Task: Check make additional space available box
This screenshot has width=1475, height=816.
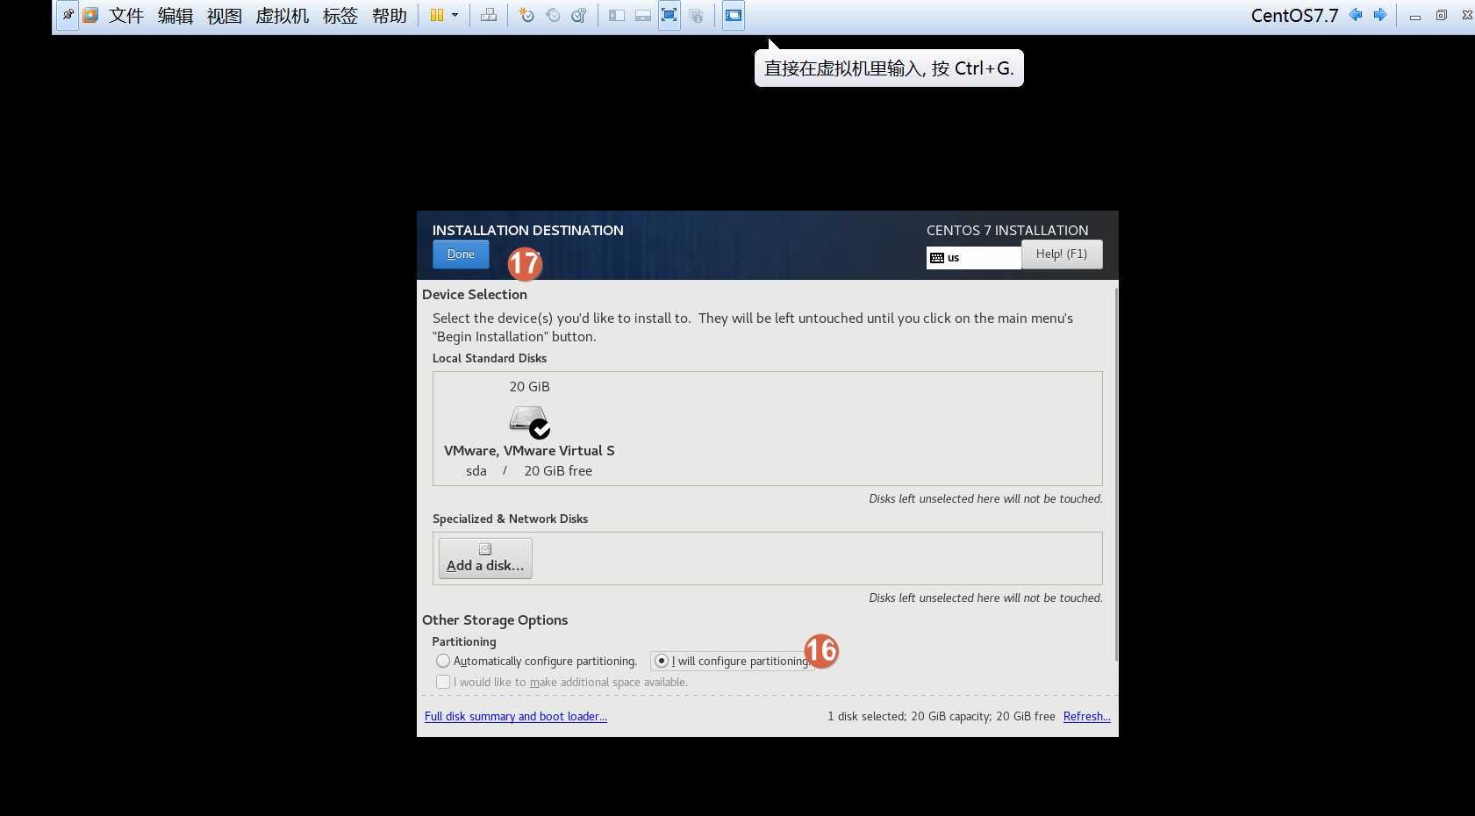Action: [443, 682]
